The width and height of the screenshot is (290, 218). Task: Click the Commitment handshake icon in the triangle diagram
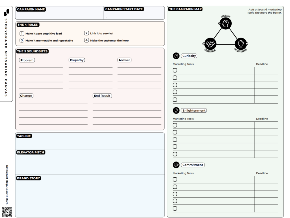210,44
